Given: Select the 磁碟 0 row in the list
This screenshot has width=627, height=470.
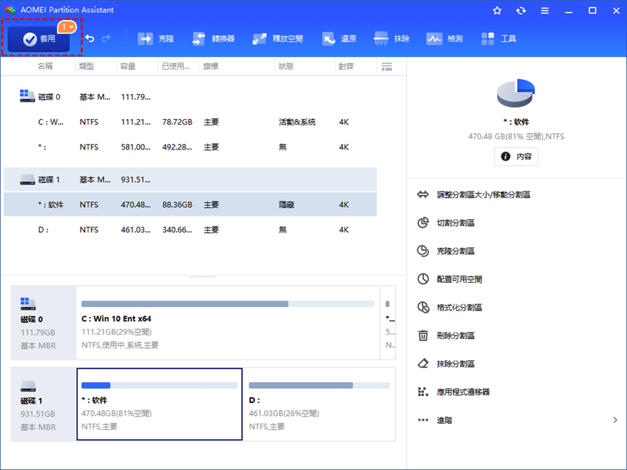Looking at the screenshot, I should click(x=190, y=97).
